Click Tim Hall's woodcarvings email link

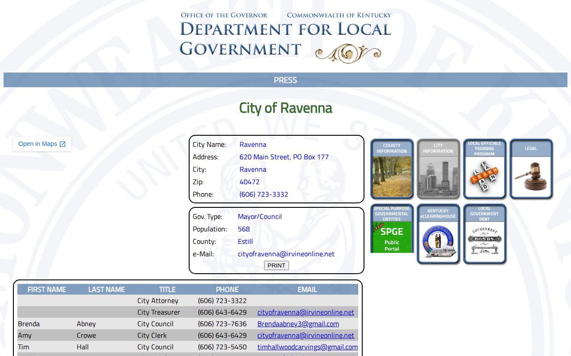click(307, 347)
